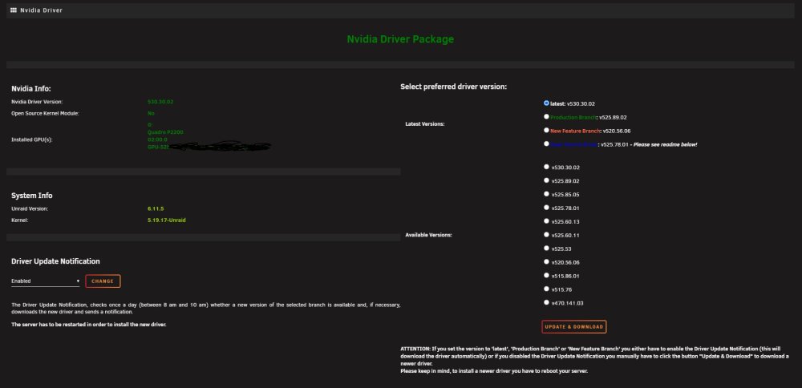Click the Unraid Version value 6.11.5
802x388 pixels.
click(156, 208)
